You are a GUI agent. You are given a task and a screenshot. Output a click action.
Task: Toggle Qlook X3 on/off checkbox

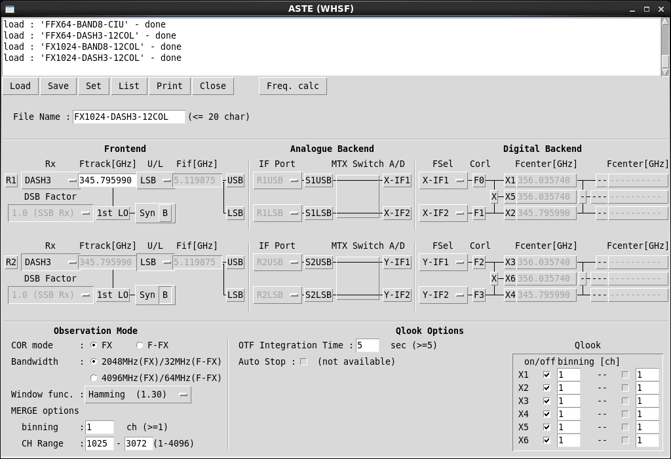tap(546, 401)
